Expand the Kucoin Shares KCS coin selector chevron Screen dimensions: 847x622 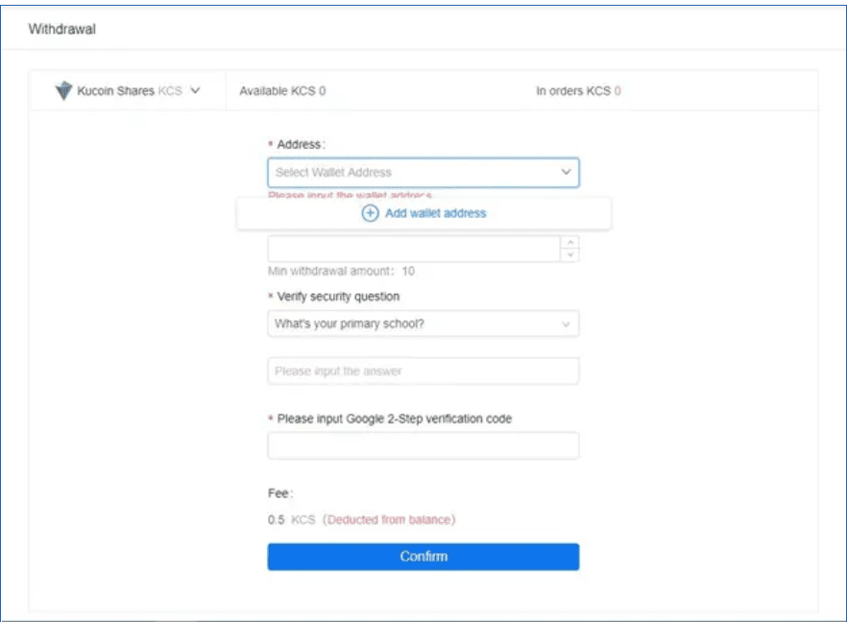pyautogui.click(x=196, y=91)
